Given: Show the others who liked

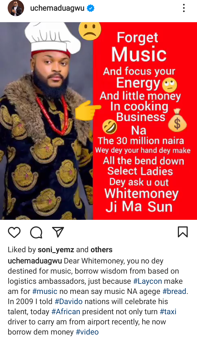Looking at the screenshot, I should [102, 250].
